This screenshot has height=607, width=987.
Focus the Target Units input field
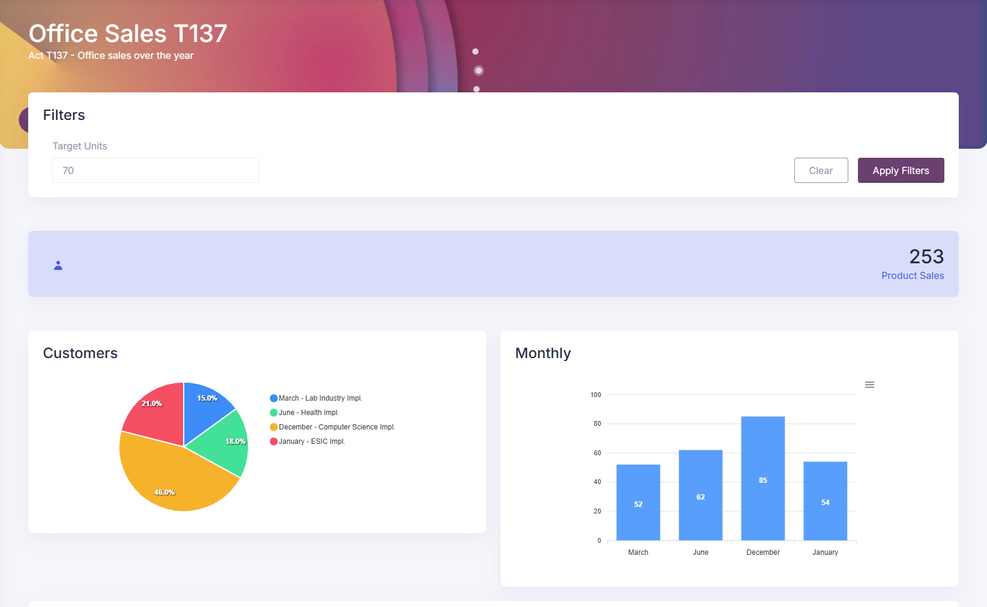click(x=155, y=170)
